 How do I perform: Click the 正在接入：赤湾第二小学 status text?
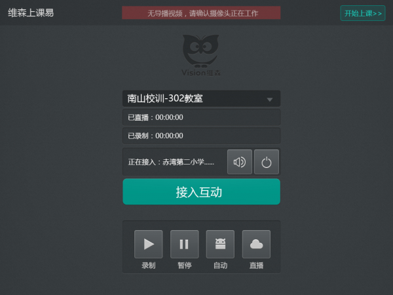click(x=171, y=162)
